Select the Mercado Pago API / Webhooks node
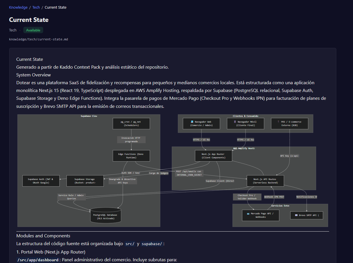 (x=261, y=215)
